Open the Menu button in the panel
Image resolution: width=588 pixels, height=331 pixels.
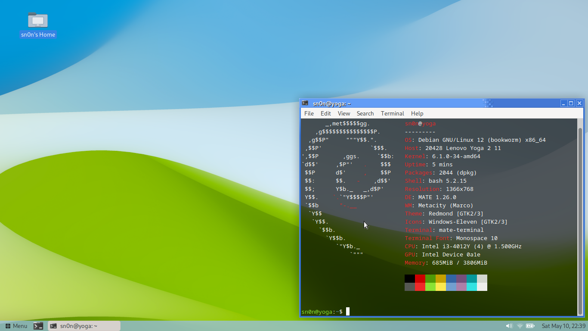(16, 326)
